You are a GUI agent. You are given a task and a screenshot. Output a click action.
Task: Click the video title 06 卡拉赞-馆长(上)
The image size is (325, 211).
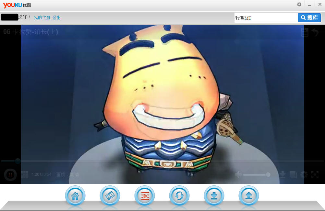coord(31,32)
